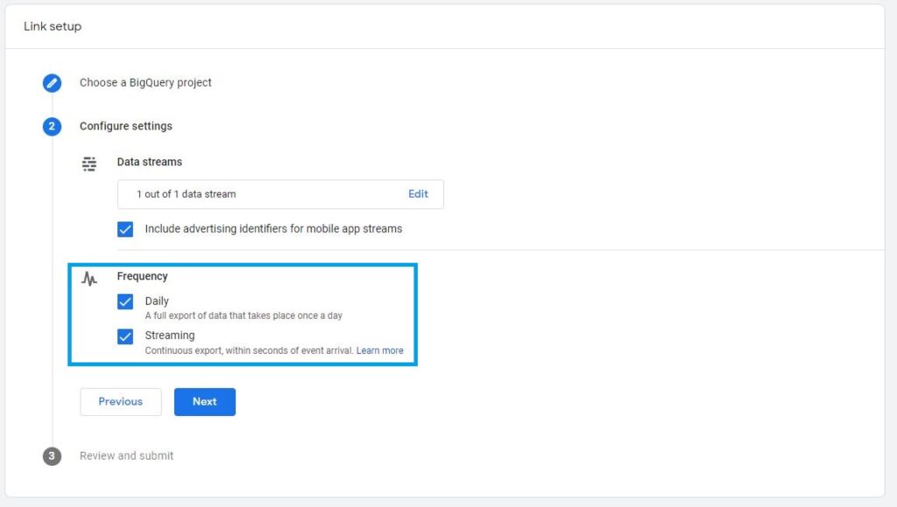This screenshot has height=507, width=897.
Task: Edit the selected data streams
Action: click(418, 194)
